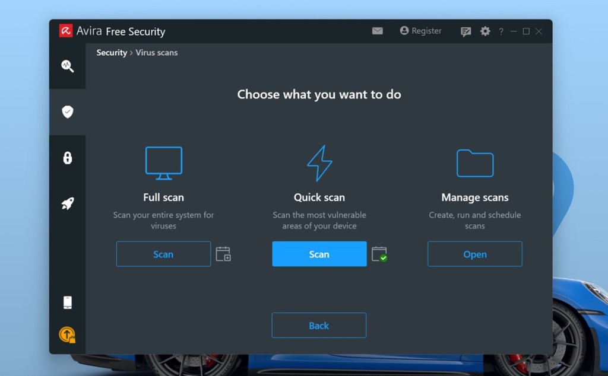Open the Performance rocket sidebar icon
Screen dimensions: 608x376
coord(68,203)
